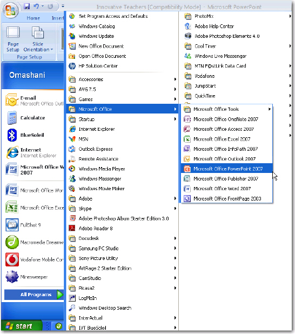Click the green taskbar quick launch icon
Image resolution: width=295 pixels, height=334 pixels.
tap(58, 326)
